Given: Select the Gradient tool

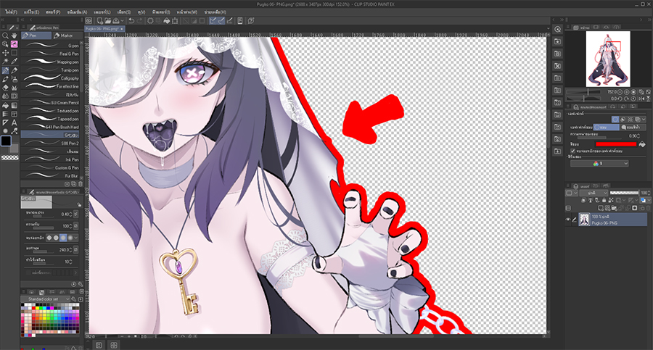Looking at the screenshot, I should point(15,106).
